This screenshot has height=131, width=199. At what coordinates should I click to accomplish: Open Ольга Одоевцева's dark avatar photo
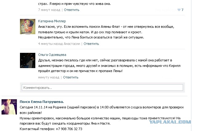tap(28, 60)
